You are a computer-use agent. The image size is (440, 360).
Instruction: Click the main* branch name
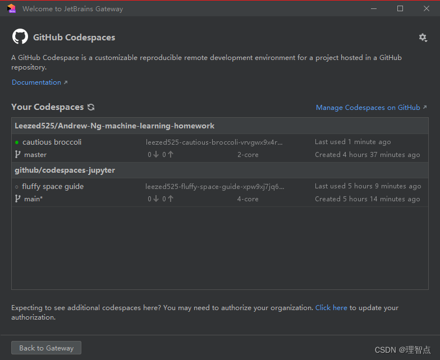(x=34, y=199)
